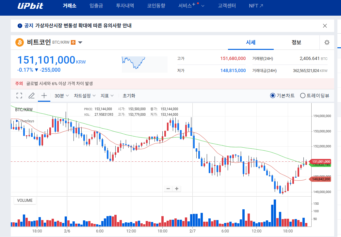Viewport: 341px width, 237px height.
Task: Expand the chart to fullscreen mode
Action: point(19,96)
